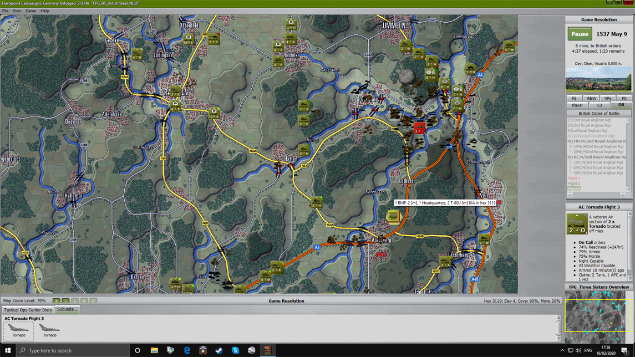Select the Subunits tab
635x357 pixels.
point(67,309)
